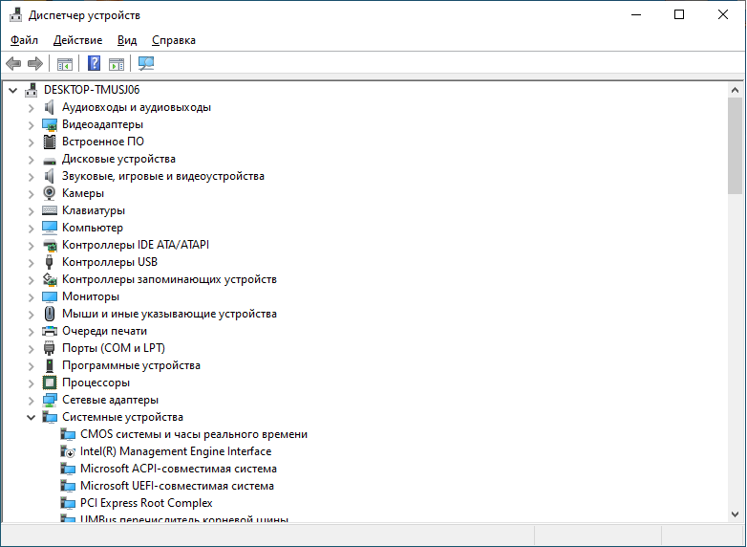Viewport: 747px width, 547px height.
Task: Click the Клавиатуры keyboard icon
Action: pos(50,210)
